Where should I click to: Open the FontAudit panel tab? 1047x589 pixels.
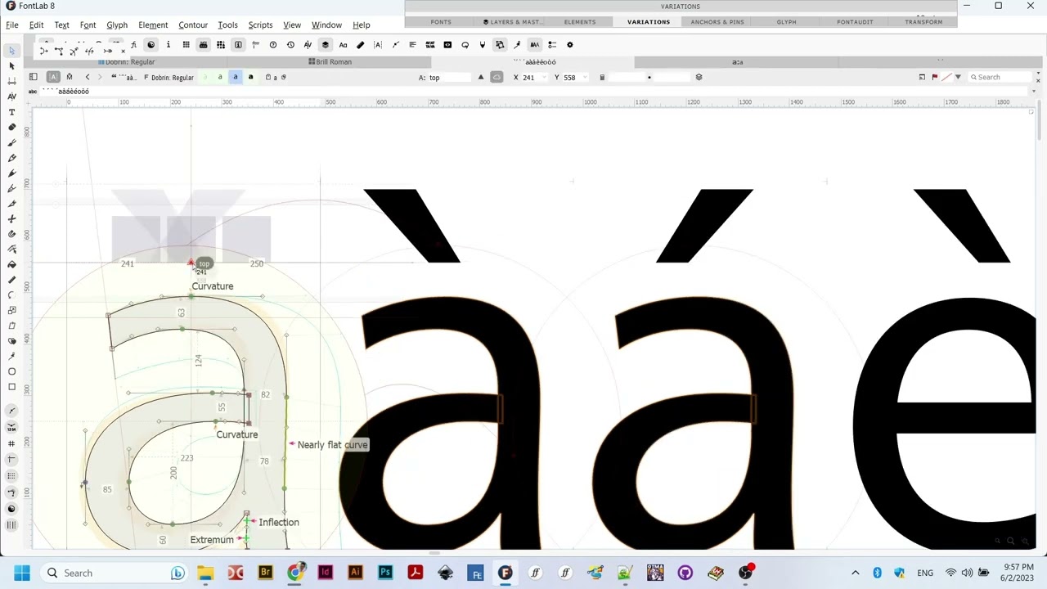pyautogui.click(x=855, y=22)
